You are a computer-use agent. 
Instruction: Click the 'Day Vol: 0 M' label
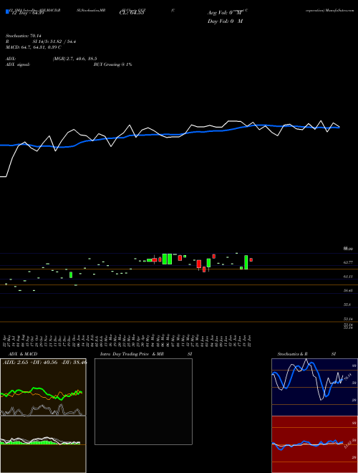pyautogui.click(x=225, y=21)
